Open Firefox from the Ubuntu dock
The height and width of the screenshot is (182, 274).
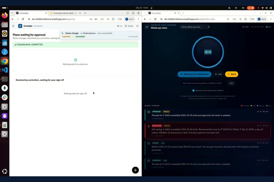[x=5, y=15]
